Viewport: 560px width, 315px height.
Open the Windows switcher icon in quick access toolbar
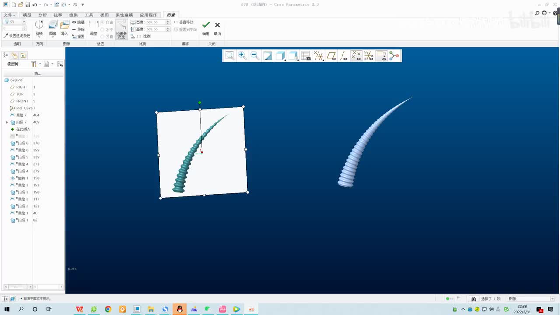(x=64, y=4)
